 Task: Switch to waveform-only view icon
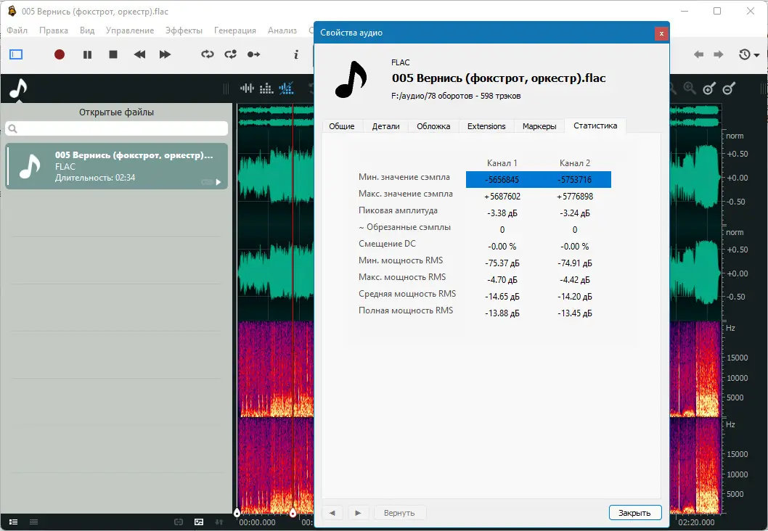[x=248, y=88]
